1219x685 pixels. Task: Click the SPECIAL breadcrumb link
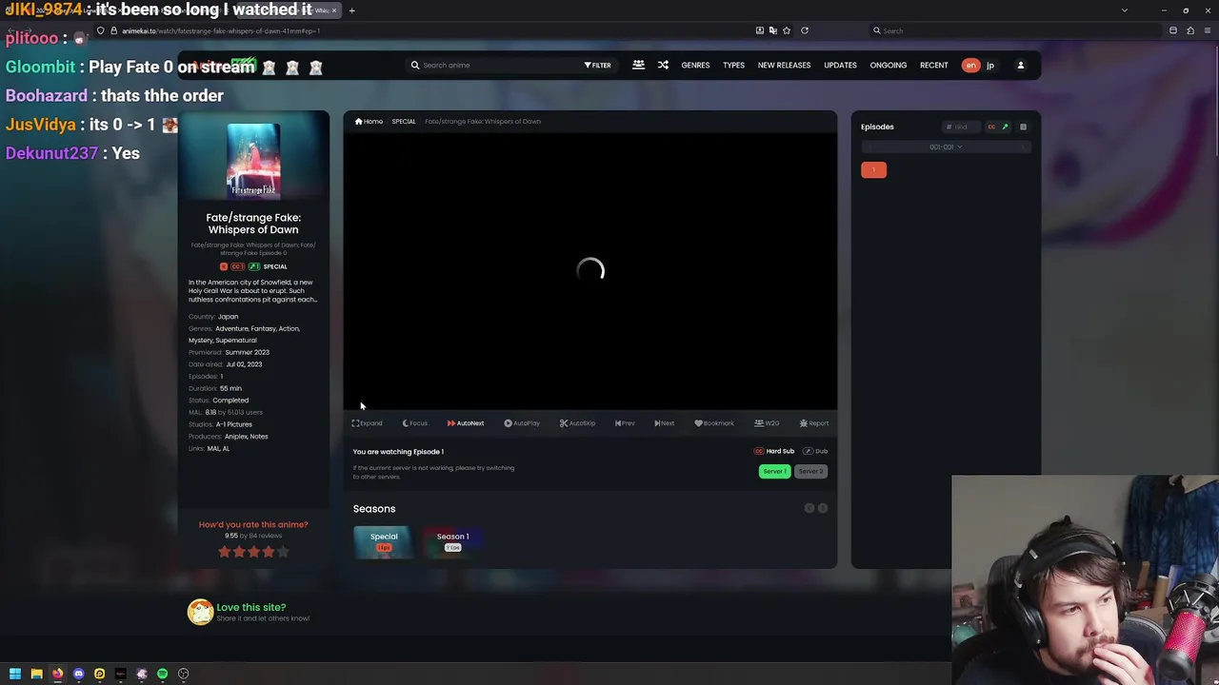point(403,121)
